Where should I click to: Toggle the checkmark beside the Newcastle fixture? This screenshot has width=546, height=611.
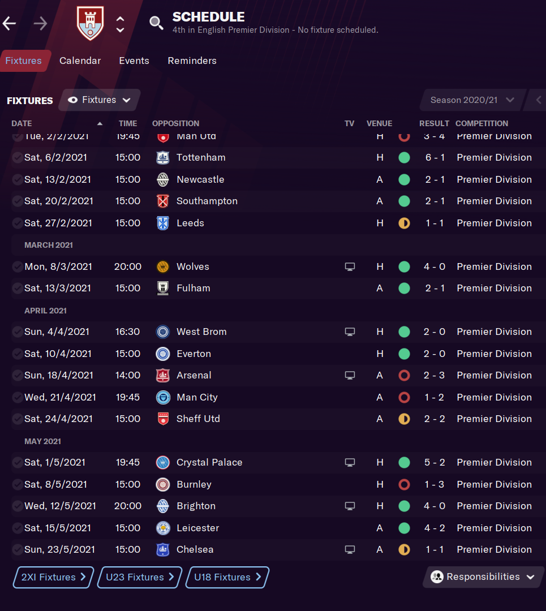pyautogui.click(x=18, y=179)
